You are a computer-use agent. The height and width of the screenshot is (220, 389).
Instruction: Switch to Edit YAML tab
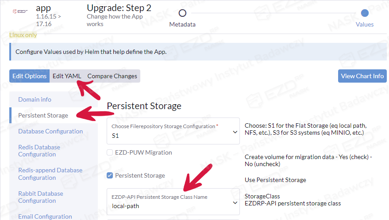(67, 76)
